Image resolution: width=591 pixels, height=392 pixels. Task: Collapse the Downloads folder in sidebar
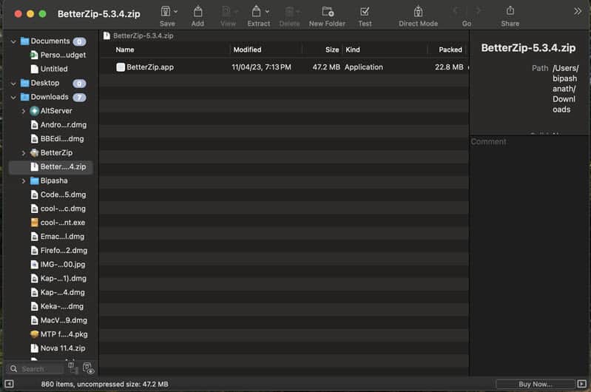[x=13, y=97]
